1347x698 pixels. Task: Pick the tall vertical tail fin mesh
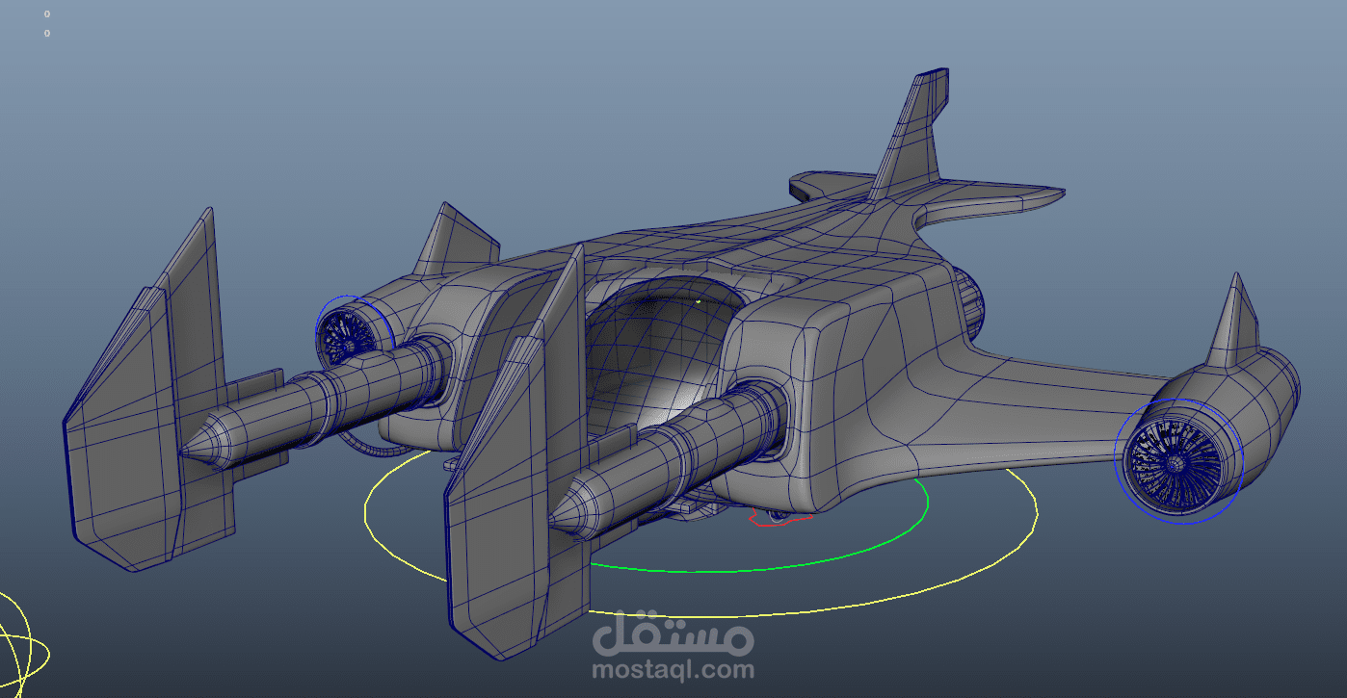911,135
